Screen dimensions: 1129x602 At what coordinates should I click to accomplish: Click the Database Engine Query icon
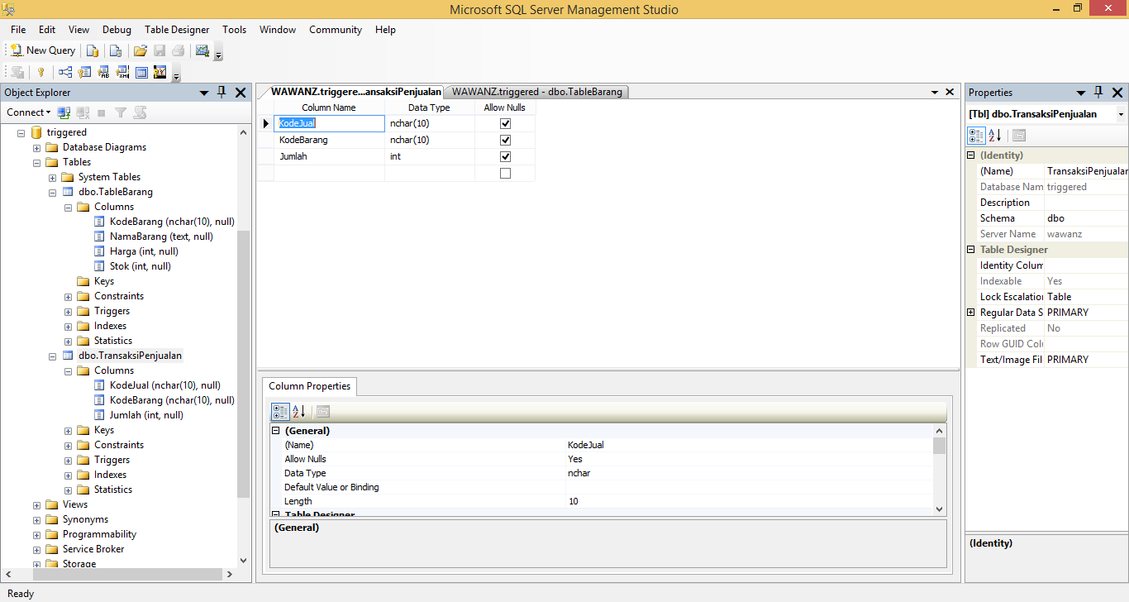click(93, 50)
